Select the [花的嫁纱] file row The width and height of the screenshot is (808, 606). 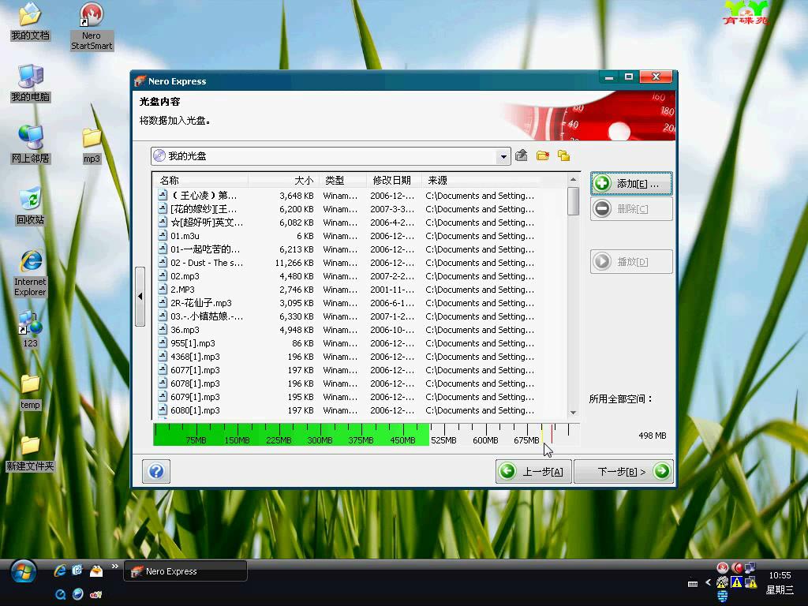[x=346, y=209]
